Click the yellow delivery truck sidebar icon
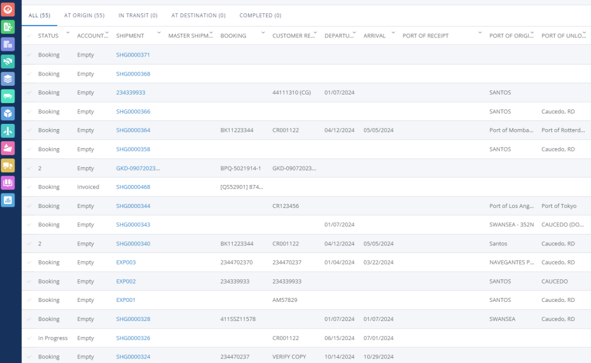 (x=8, y=165)
